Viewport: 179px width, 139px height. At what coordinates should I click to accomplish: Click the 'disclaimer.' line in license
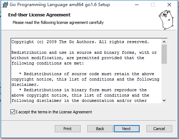pyautogui.click(x=25, y=84)
